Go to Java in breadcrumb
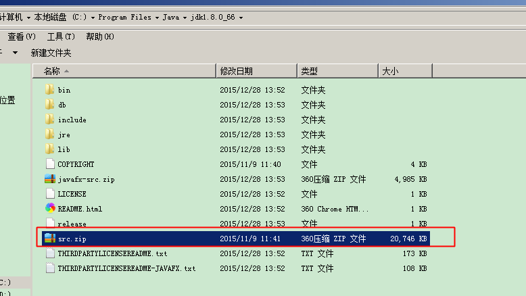526x296 pixels. tap(171, 17)
